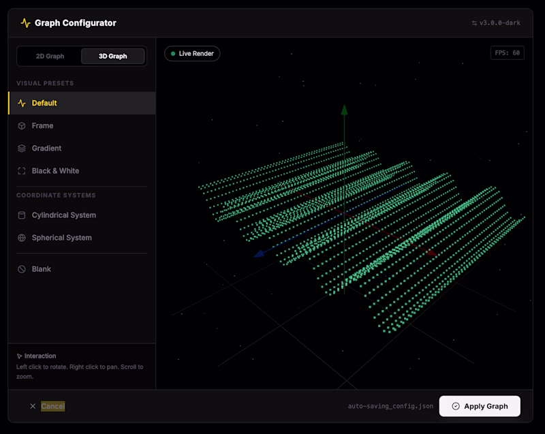Image resolution: width=545 pixels, height=434 pixels.
Task: Click the Gradient preset layers icon
Action: point(22,149)
